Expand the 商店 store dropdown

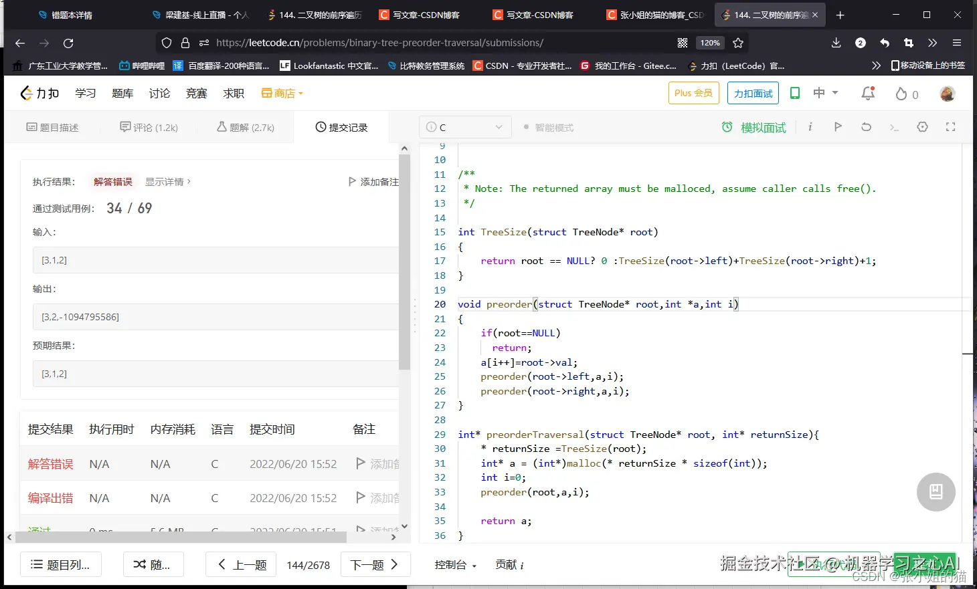click(x=282, y=94)
